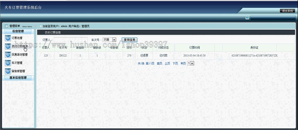Screen dimensions: 298x130
Task: Click the gear icon beside 留言板管理
Action: pos(8,71)
